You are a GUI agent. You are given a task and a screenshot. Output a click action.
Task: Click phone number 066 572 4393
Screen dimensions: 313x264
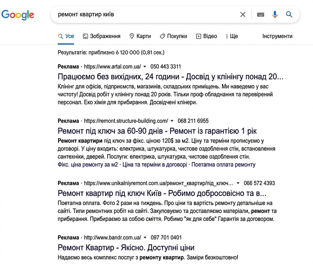pyautogui.click(x=259, y=183)
